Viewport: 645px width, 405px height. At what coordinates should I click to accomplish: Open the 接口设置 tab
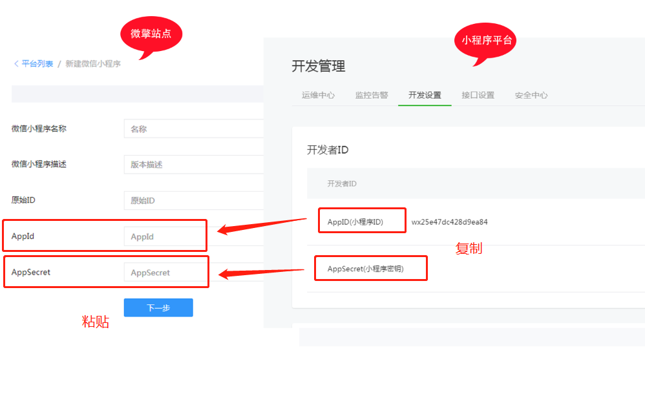point(478,96)
